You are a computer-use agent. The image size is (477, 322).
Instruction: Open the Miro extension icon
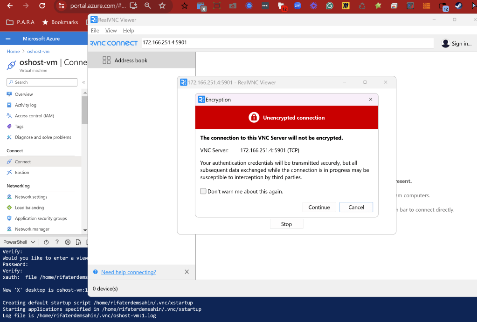pyautogui.click(x=346, y=6)
